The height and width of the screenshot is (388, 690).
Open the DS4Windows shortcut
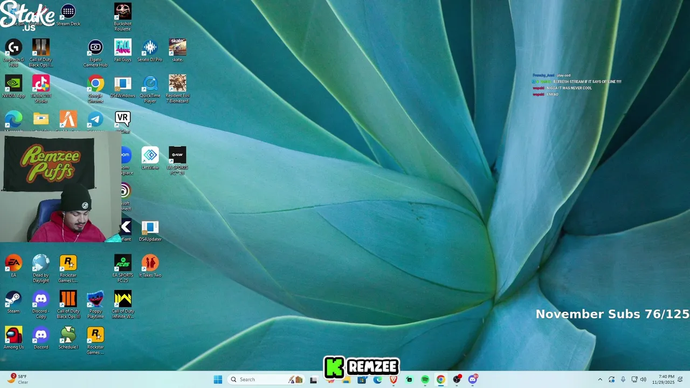tap(122, 87)
